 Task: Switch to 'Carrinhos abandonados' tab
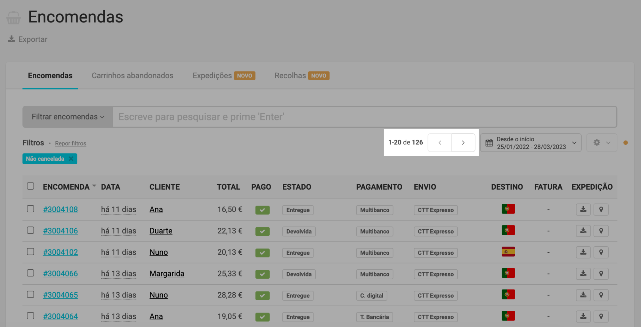(x=132, y=76)
